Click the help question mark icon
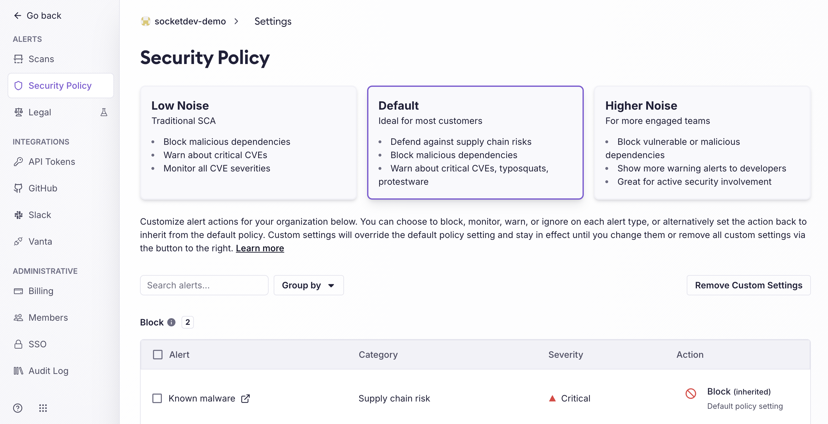The width and height of the screenshot is (828, 424). 18,408
